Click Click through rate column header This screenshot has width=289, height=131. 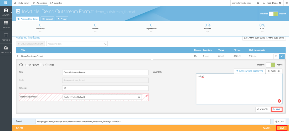coord(257,50)
